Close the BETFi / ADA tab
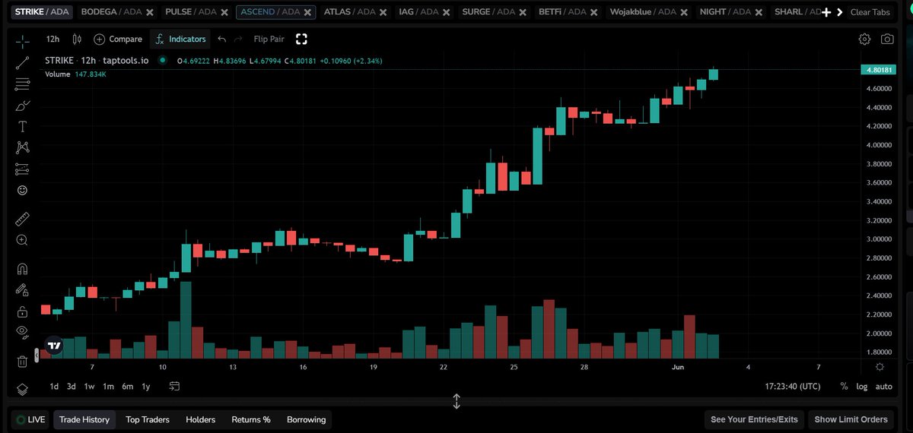 click(x=595, y=13)
